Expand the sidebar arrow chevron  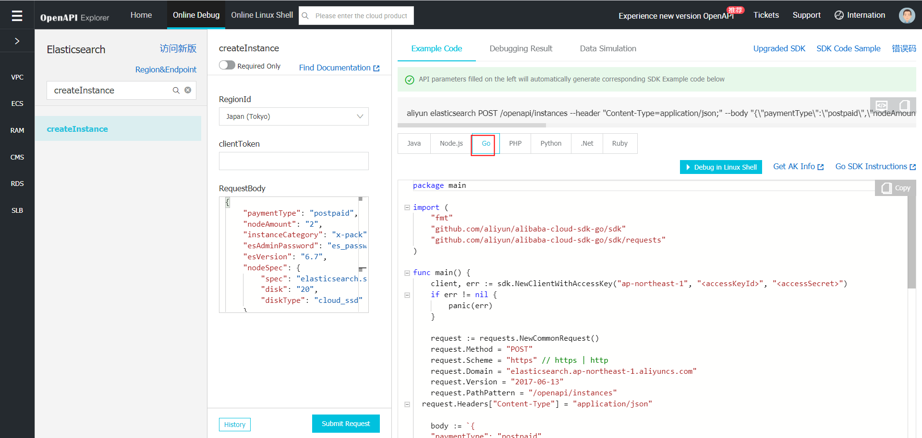17,41
